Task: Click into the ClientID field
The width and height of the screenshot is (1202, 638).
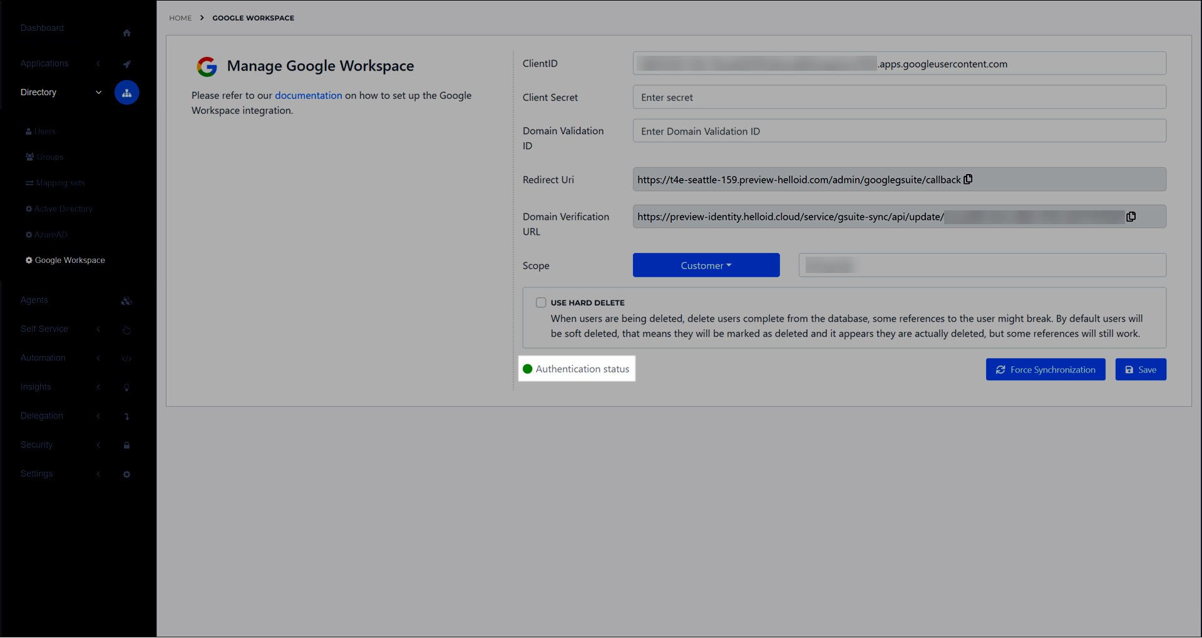Action: [x=900, y=64]
